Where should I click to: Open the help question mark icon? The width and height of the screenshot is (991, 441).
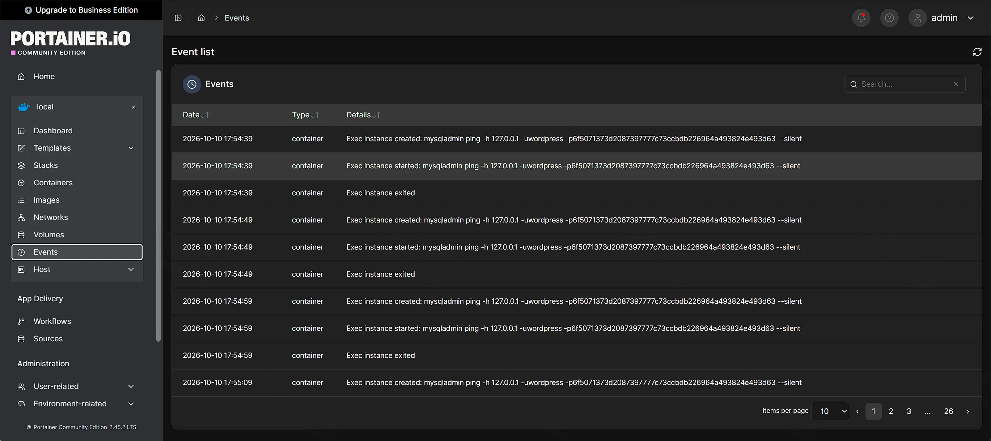coord(889,18)
